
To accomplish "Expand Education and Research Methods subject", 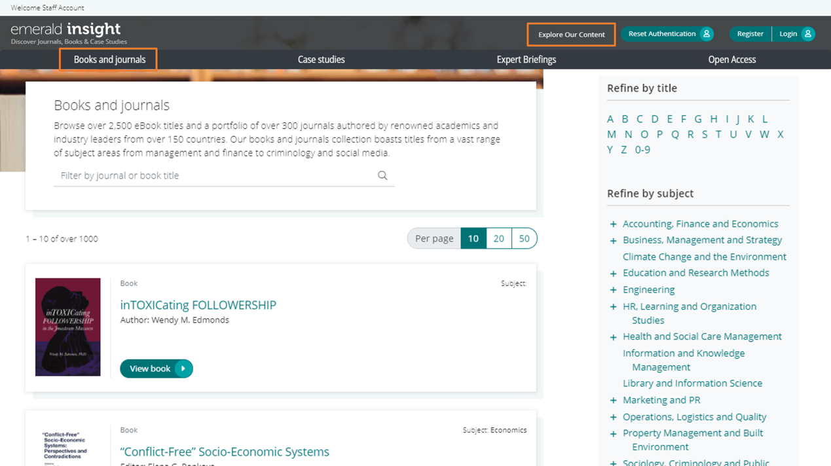I will tap(614, 273).
